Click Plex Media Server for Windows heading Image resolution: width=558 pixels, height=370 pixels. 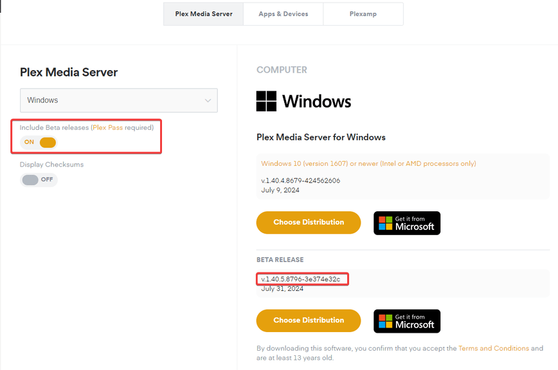[x=321, y=137]
